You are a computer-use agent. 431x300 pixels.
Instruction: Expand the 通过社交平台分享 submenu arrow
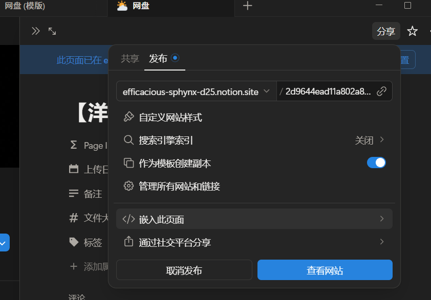(381, 242)
